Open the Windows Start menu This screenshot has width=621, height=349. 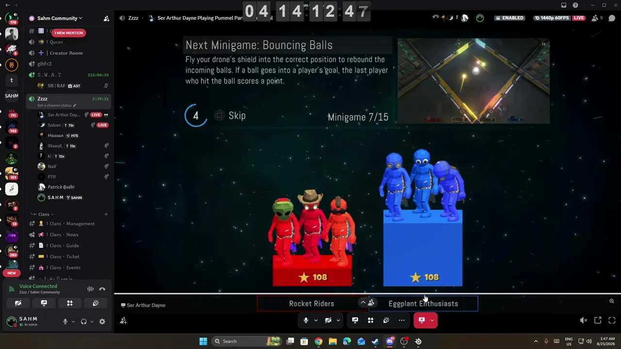[x=203, y=341]
